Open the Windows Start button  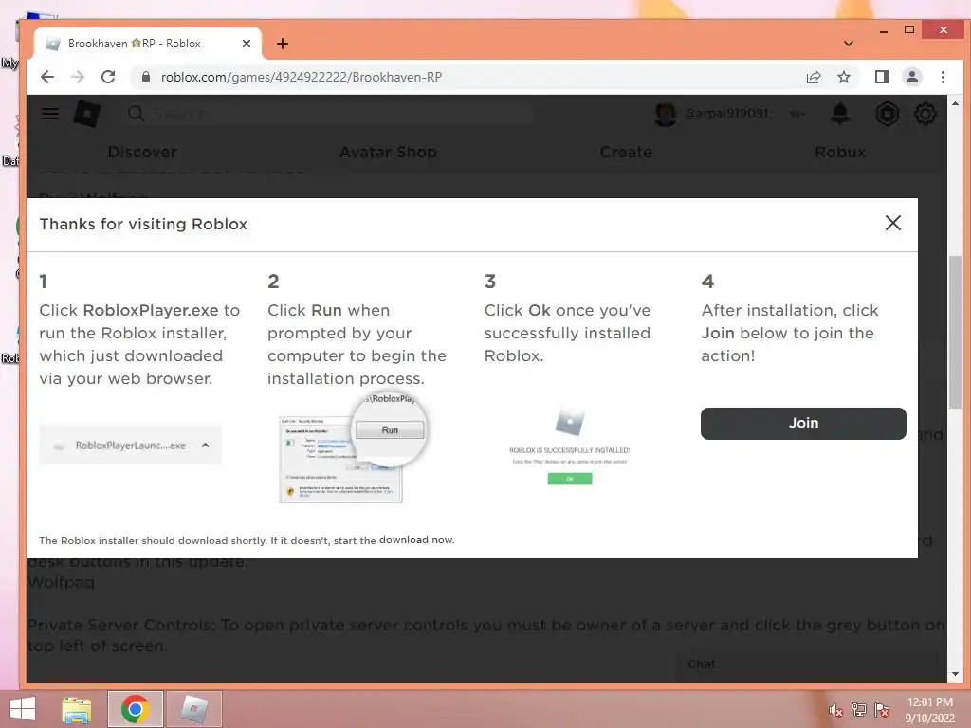tap(23, 709)
